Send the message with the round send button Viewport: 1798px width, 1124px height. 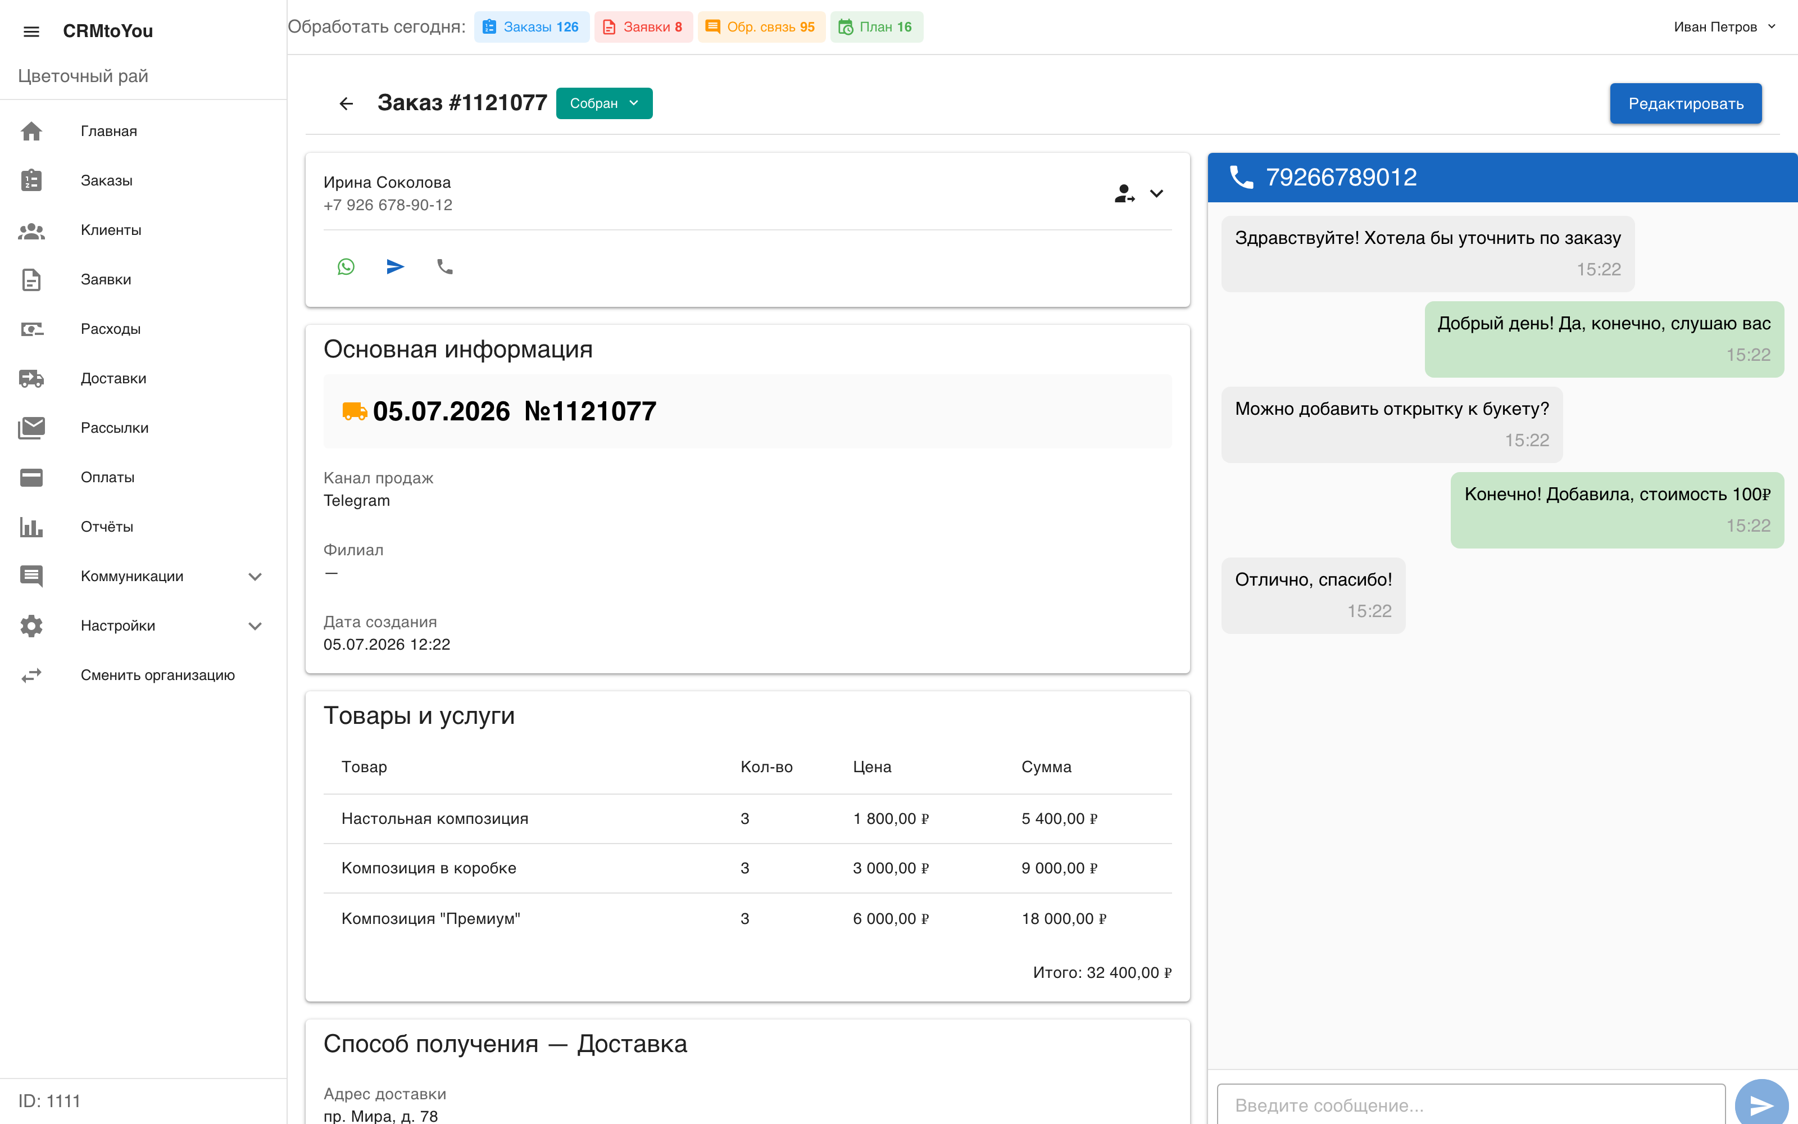point(1760,1104)
